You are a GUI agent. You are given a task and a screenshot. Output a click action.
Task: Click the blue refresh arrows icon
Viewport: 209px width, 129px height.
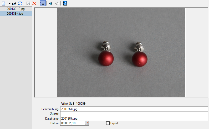pos(20,3)
